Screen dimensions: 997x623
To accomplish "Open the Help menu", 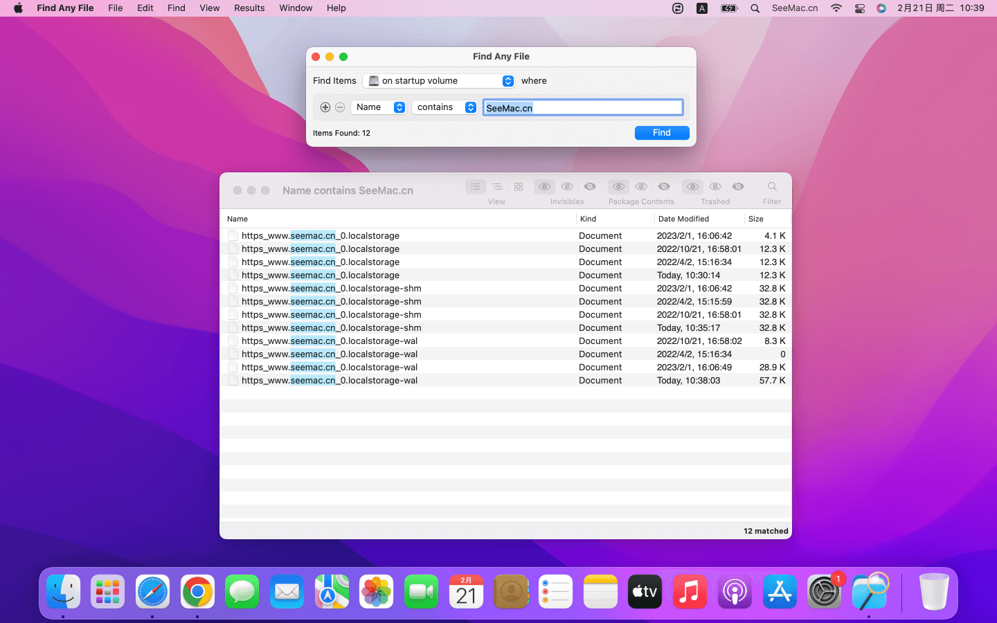I will tap(336, 8).
